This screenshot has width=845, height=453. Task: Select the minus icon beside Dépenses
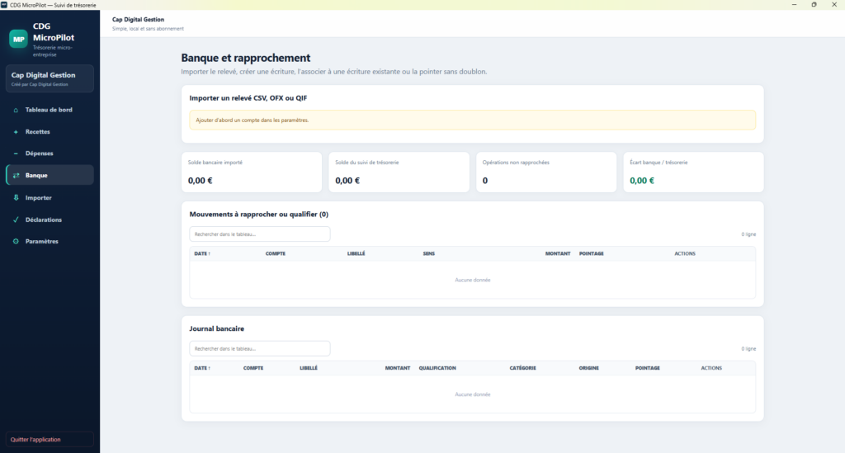(16, 153)
